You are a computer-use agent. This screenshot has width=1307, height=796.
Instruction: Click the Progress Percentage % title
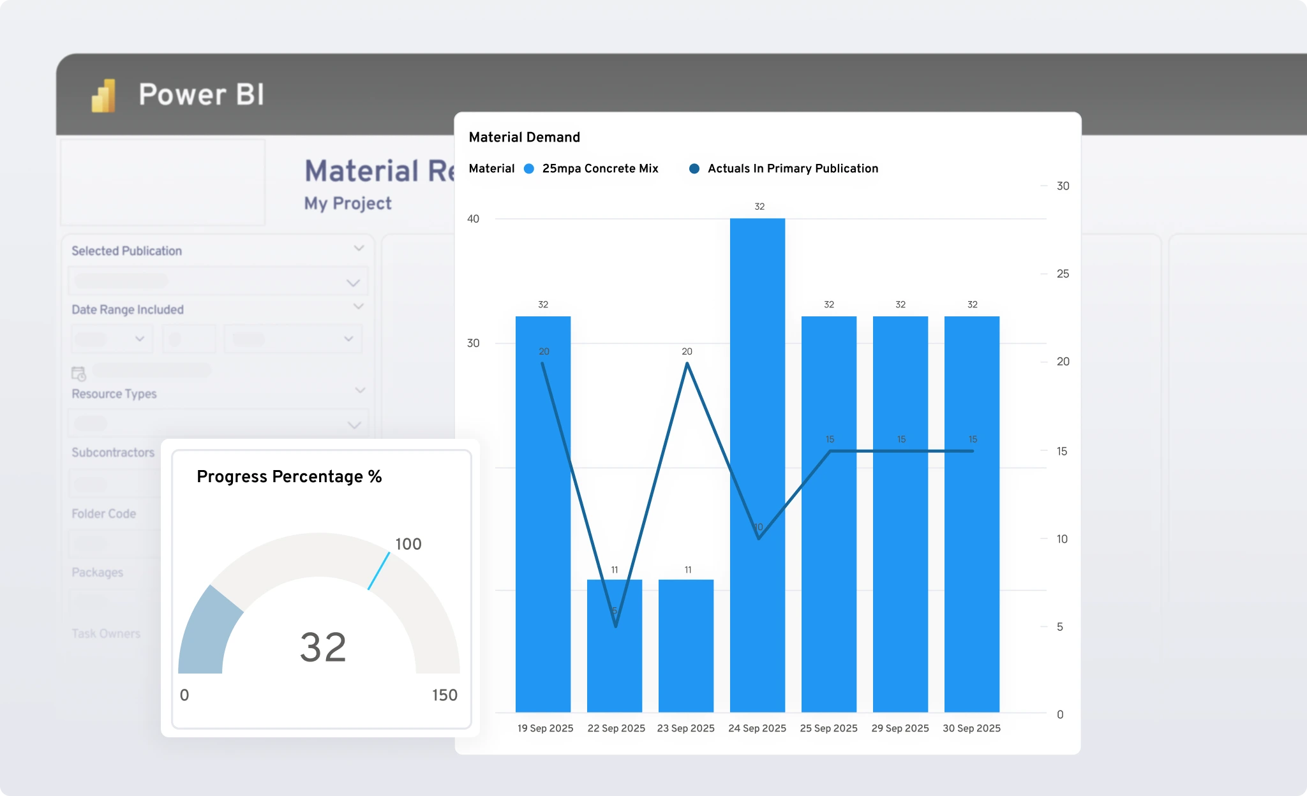tap(288, 476)
